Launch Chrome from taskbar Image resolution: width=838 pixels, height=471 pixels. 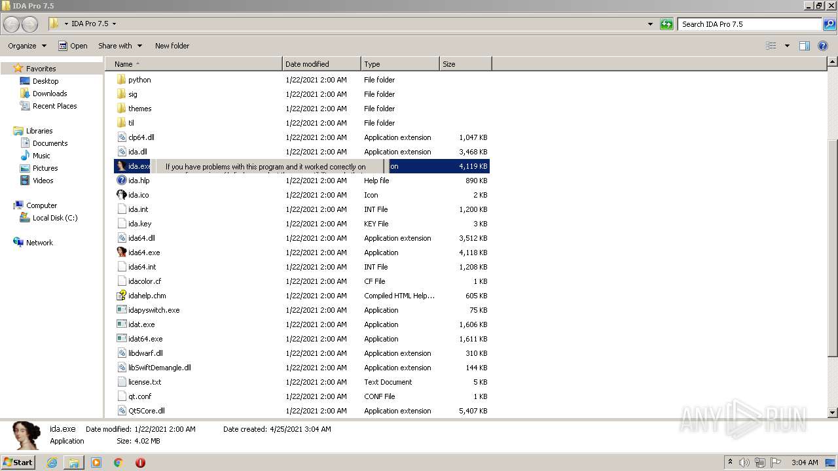[x=118, y=462]
